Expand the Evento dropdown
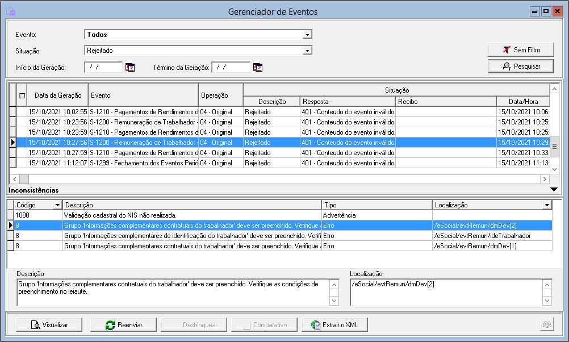 pos(307,35)
